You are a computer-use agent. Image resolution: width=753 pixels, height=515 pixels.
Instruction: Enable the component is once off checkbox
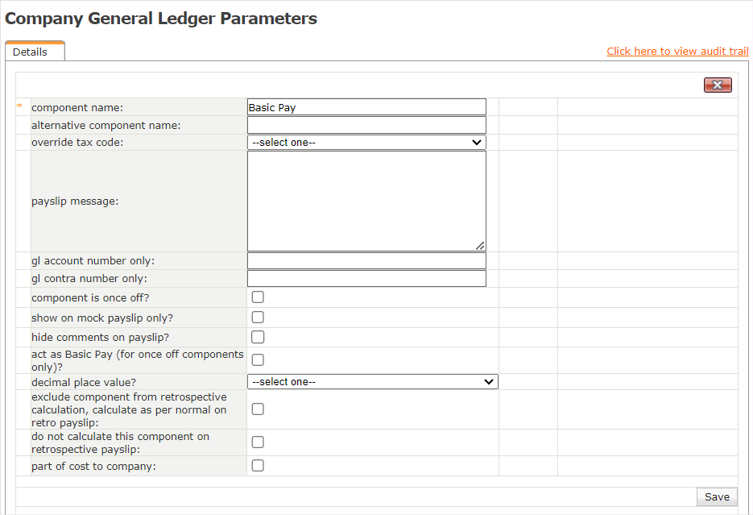point(258,297)
